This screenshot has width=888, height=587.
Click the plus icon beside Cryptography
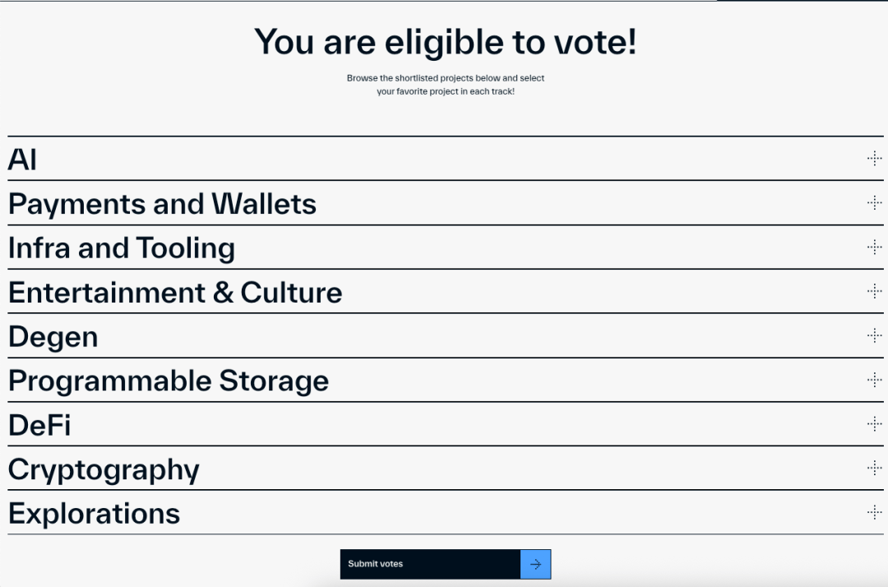(874, 468)
